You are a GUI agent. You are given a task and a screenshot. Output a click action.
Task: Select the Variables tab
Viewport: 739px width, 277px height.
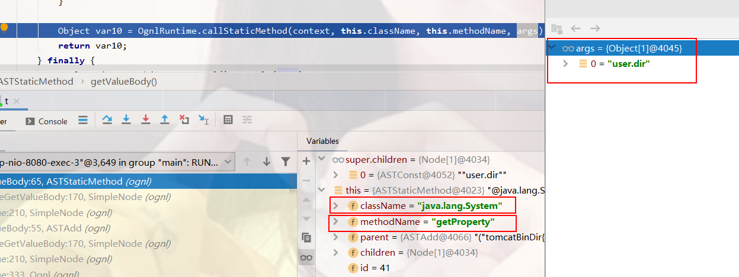point(322,141)
